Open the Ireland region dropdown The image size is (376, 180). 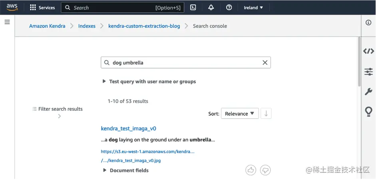(x=253, y=8)
